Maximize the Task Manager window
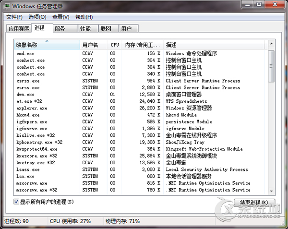288x229 pixels. (x=259, y=5)
